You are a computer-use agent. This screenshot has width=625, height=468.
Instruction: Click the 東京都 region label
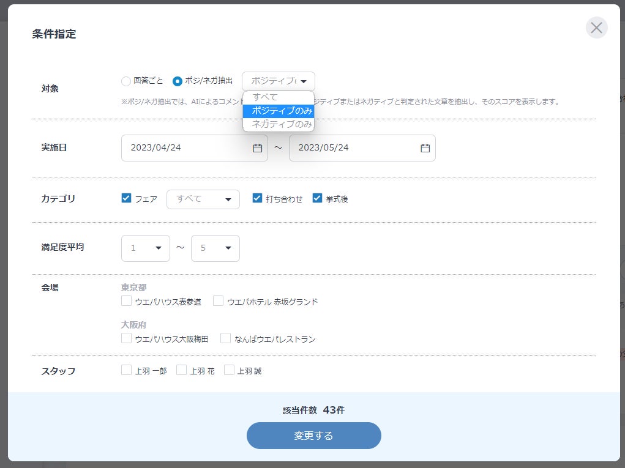click(x=133, y=287)
